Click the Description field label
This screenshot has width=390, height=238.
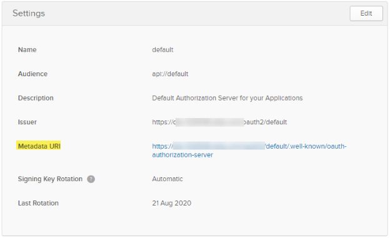36,98
